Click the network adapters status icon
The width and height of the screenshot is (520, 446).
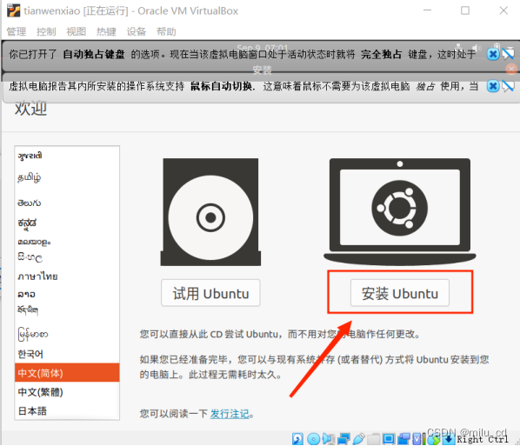(x=343, y=439)
